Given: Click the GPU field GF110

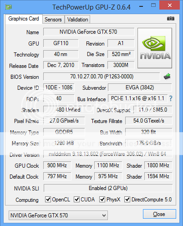Looking at the screenshot, I should [x=61, y=43].
